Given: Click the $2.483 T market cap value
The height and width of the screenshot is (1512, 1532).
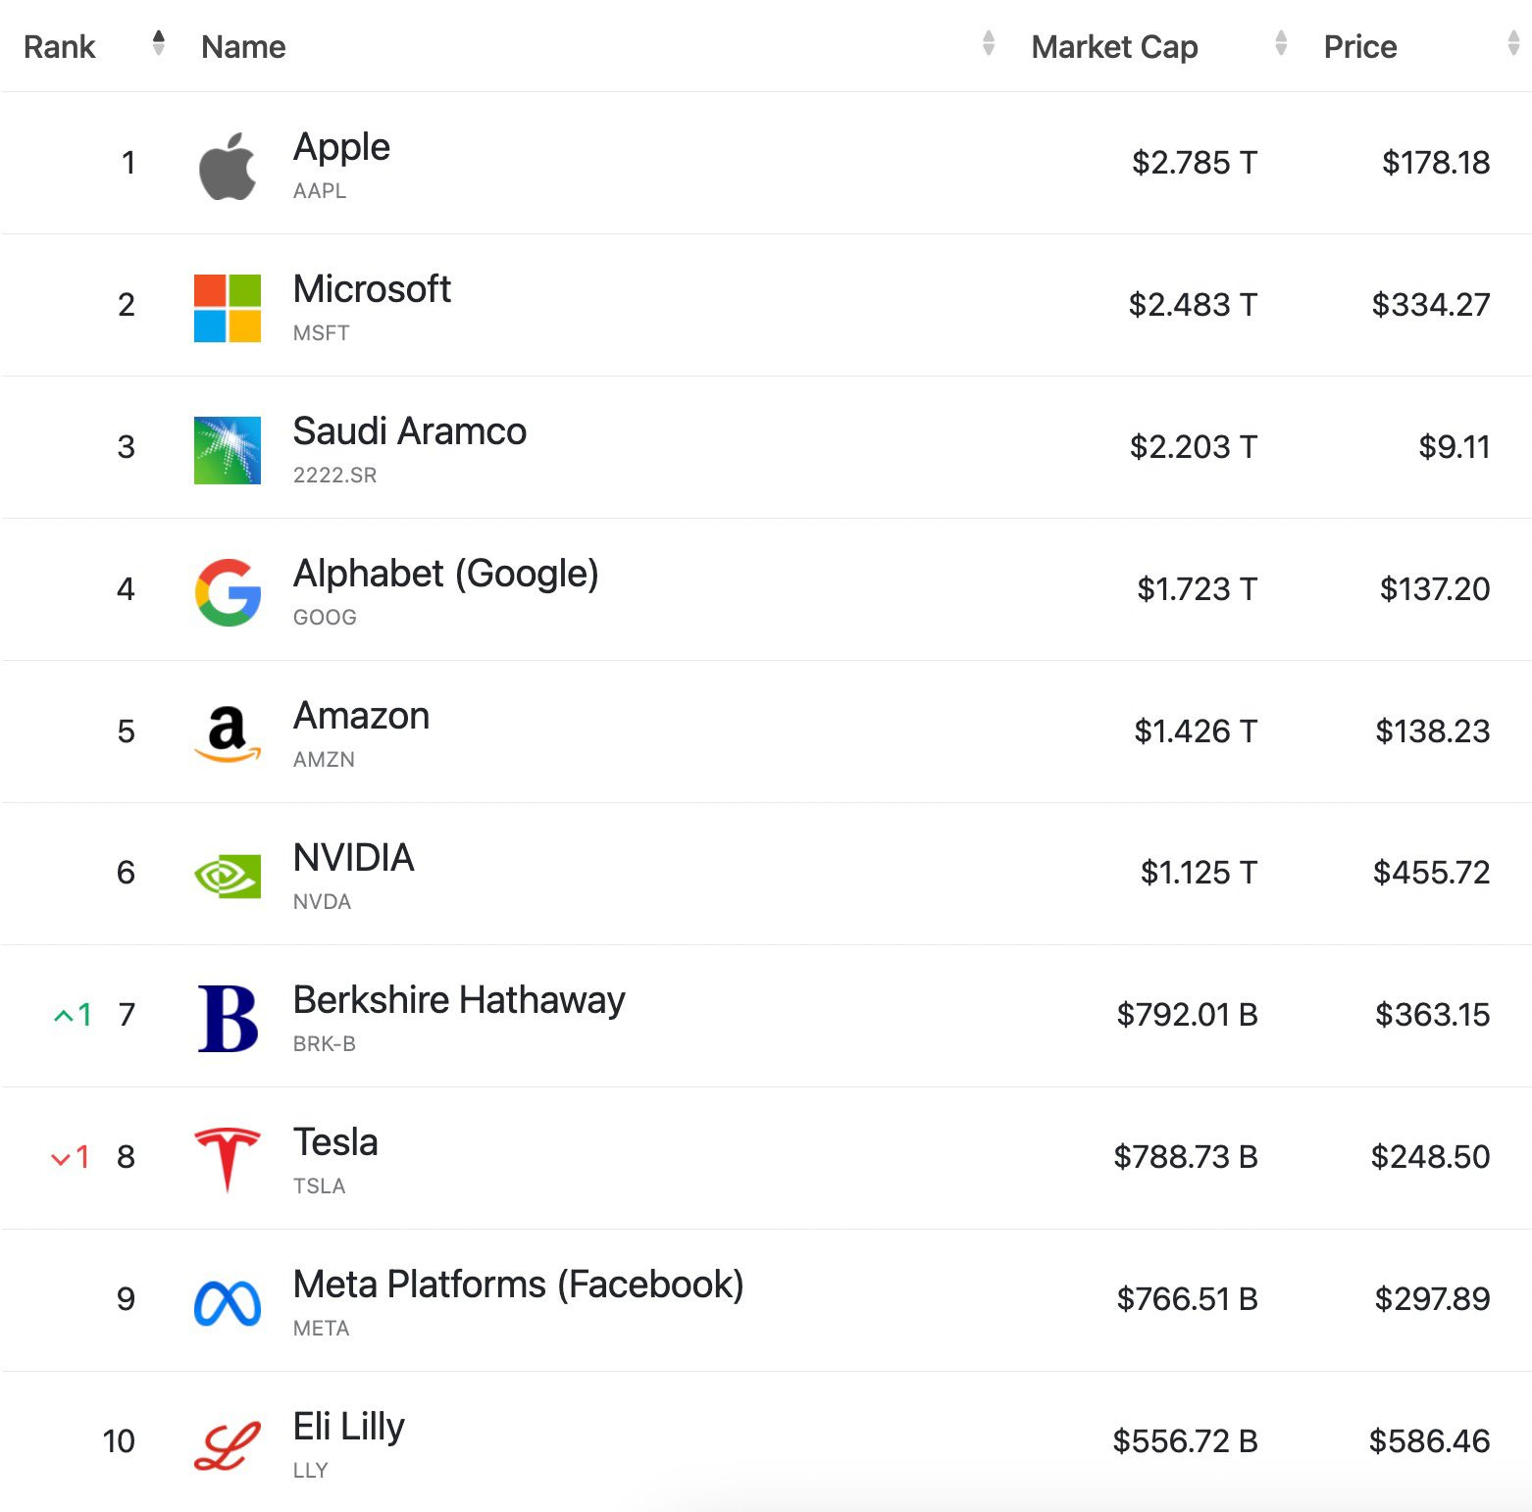Looking at the screenshot, I should point(1193,305).
